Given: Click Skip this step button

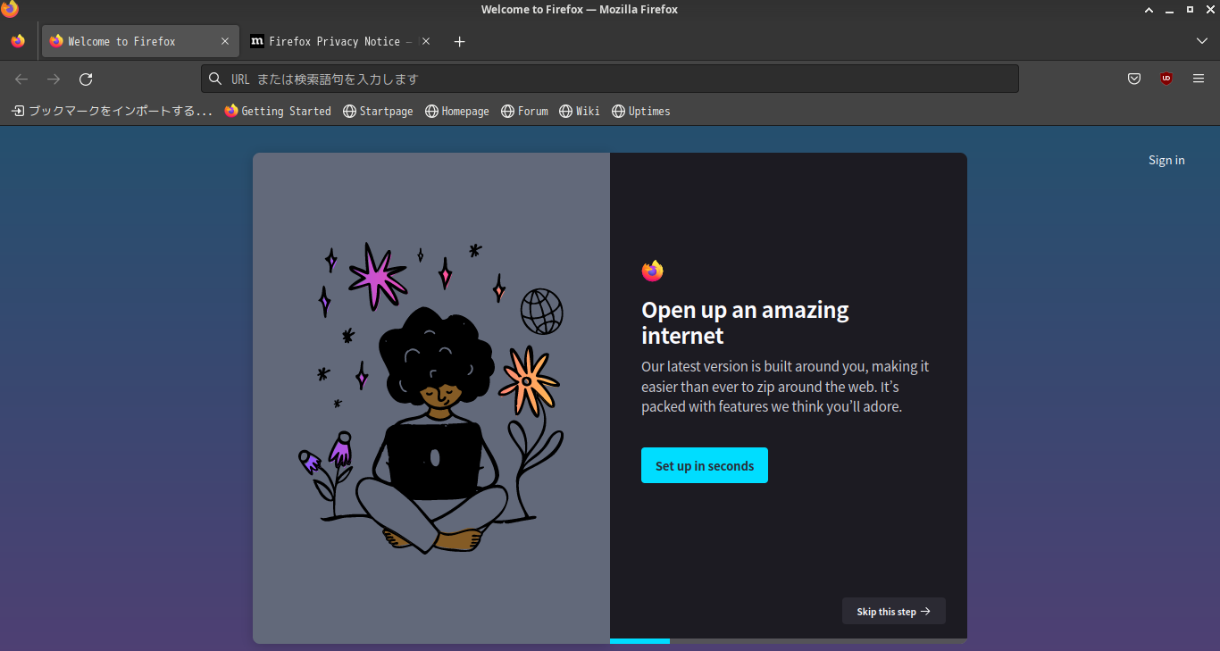Looking at the screenshot, I should point(894,612).
